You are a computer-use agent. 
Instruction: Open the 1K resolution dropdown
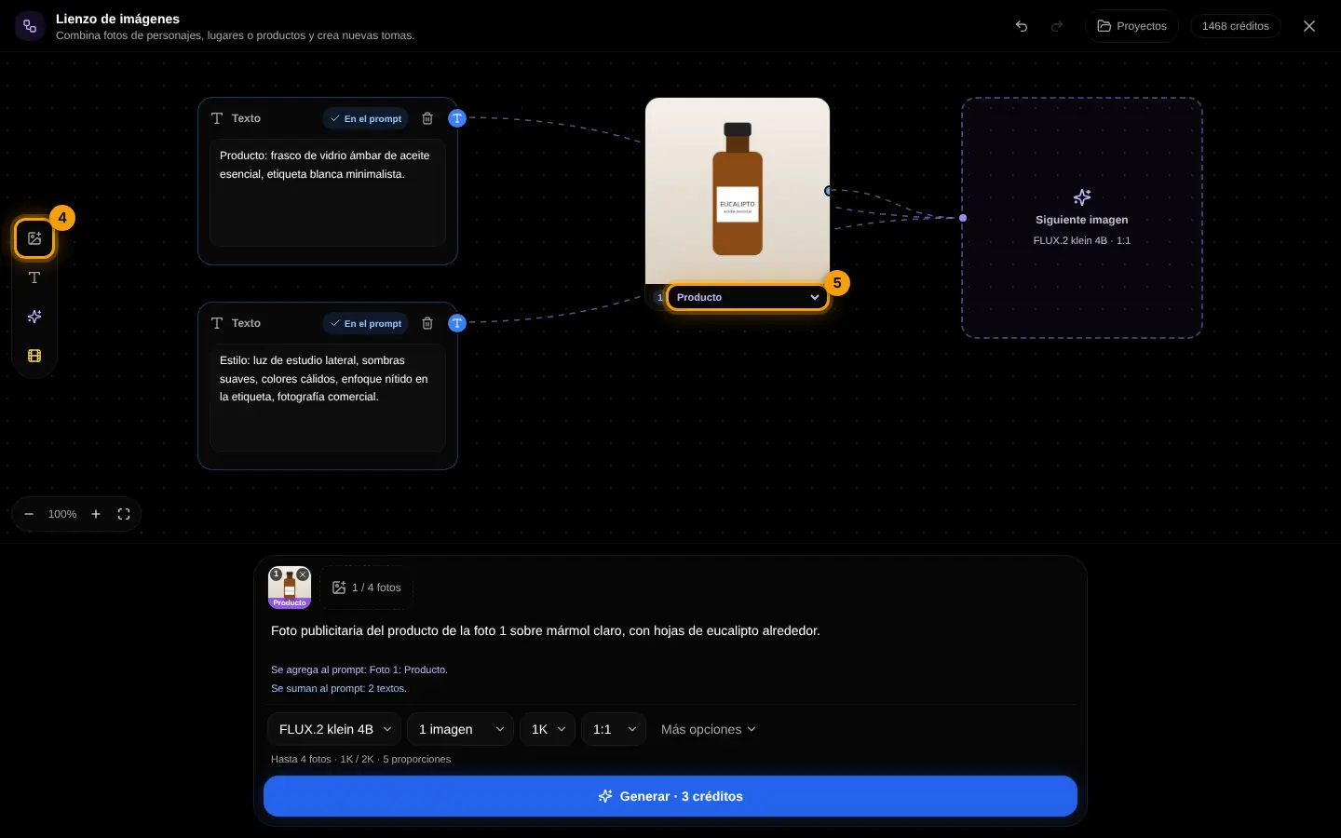(548, 729)
